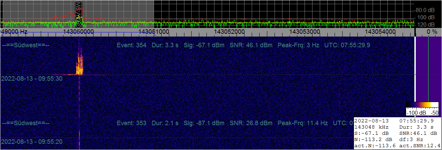The image size is (442, 150).
Task: Click the Dur: 3.3 s info box value
Action: pos(416,127)
